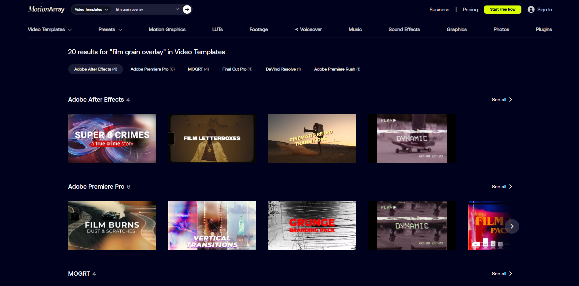This screenshot has width=579, height=286.
Task: Open the Vertical Transitions template thumbnail
Action: point(212,225)
